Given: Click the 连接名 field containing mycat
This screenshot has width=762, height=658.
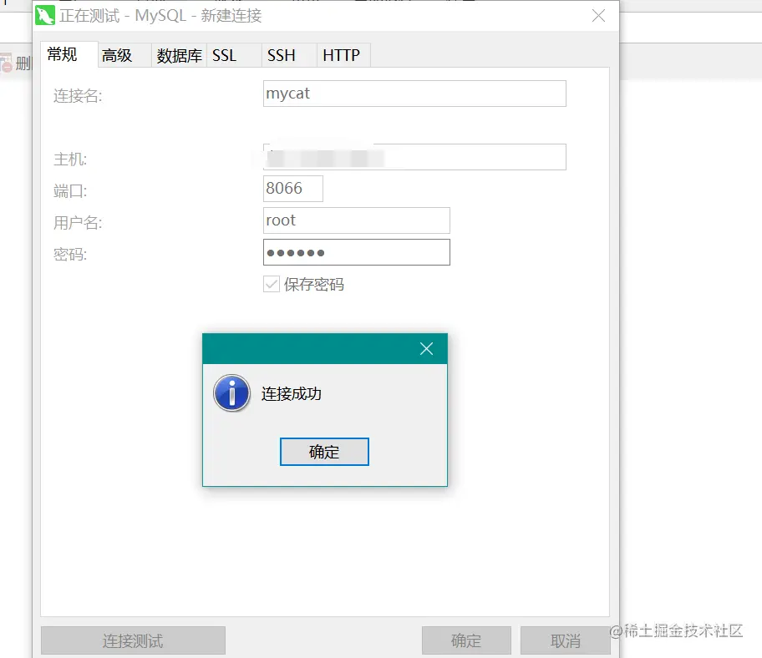Looking at the screenshot, I should pos(414,94).
